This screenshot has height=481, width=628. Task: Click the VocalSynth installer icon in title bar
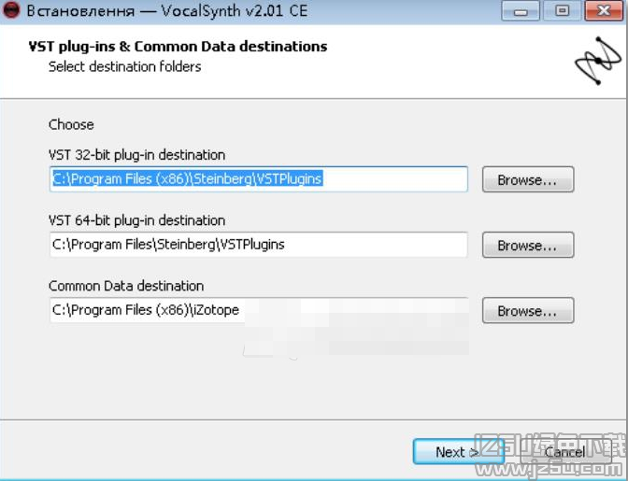click(x=11, y=10)
